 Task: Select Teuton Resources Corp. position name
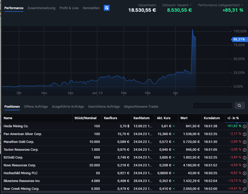(x=21, y=150)
